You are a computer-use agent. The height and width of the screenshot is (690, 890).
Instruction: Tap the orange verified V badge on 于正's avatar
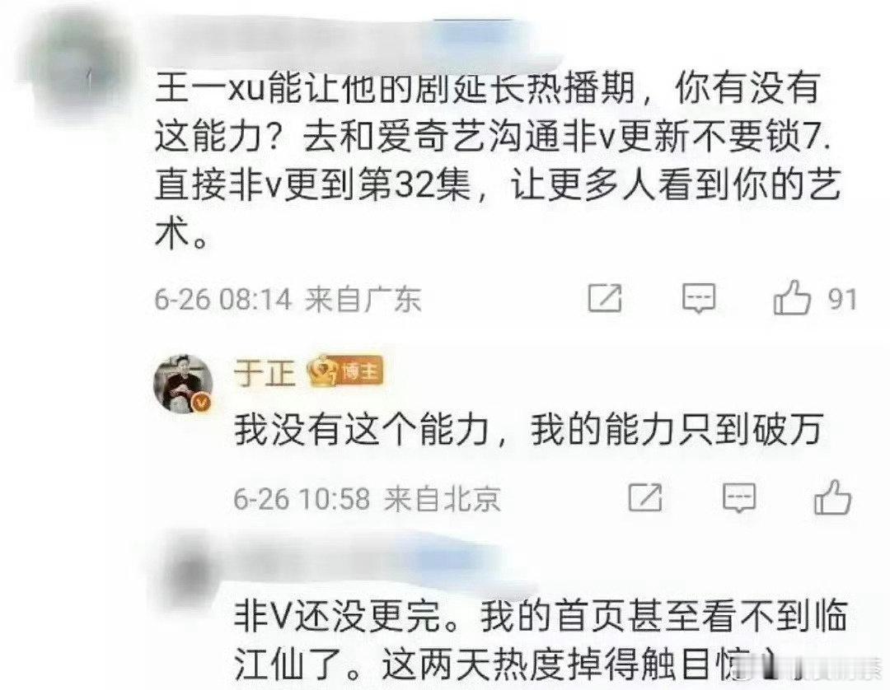(x=203, y=402)
